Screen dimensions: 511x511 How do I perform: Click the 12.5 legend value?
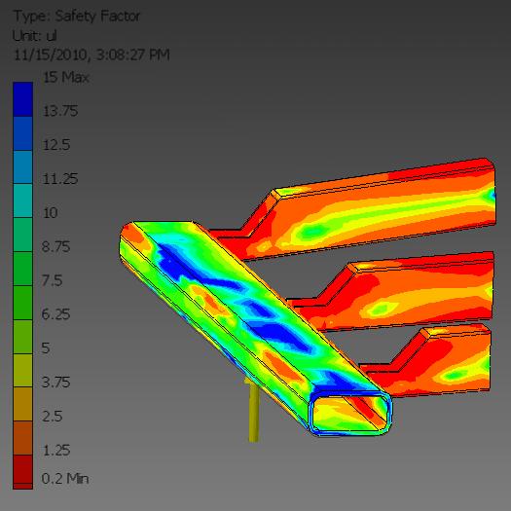tap(56, 145)
